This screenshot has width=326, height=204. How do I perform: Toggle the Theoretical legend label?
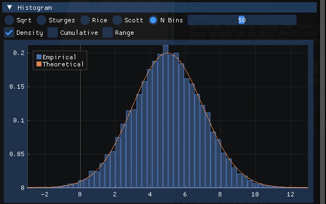63,64
